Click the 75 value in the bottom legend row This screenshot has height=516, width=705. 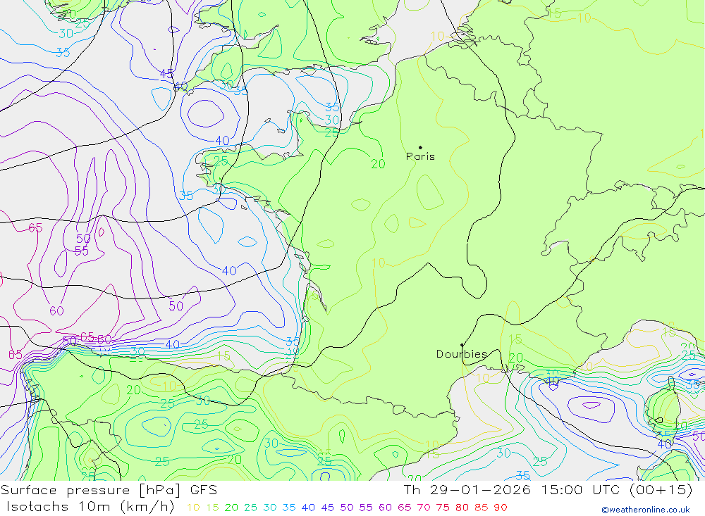(443, 508)
